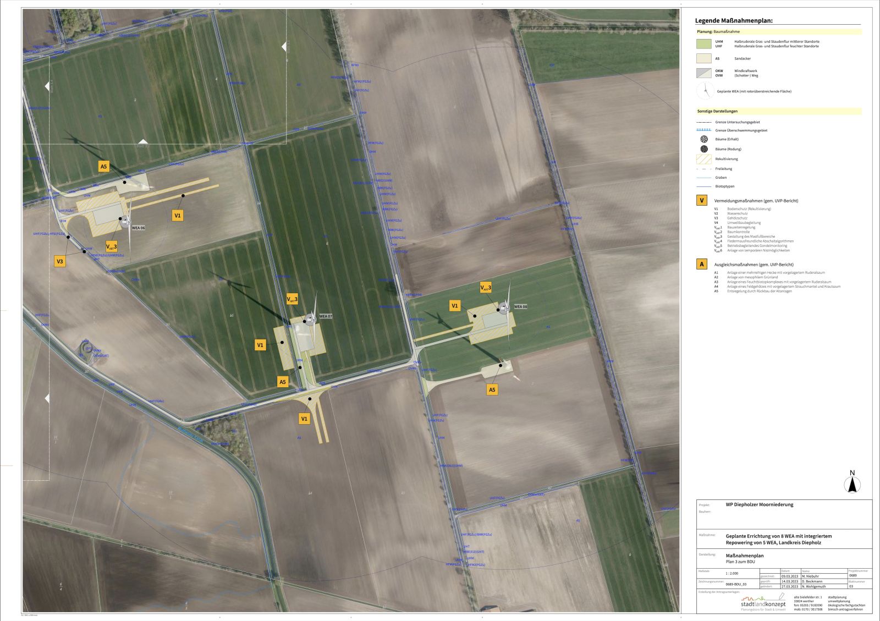Screen dimensions: 880x621
Task: Select the Geplante WEA turbine symbol in legend
Action: pos(705,91)
